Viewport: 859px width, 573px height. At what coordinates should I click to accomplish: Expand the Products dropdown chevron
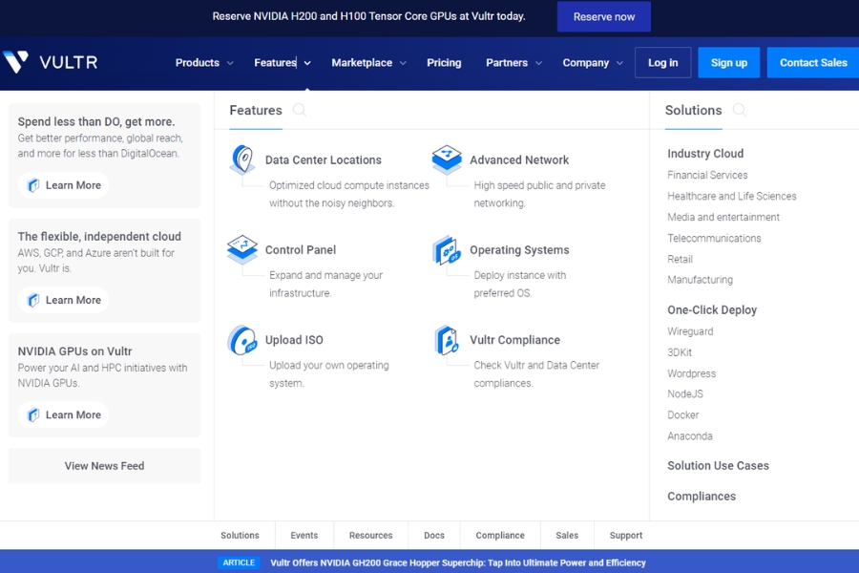230,63
